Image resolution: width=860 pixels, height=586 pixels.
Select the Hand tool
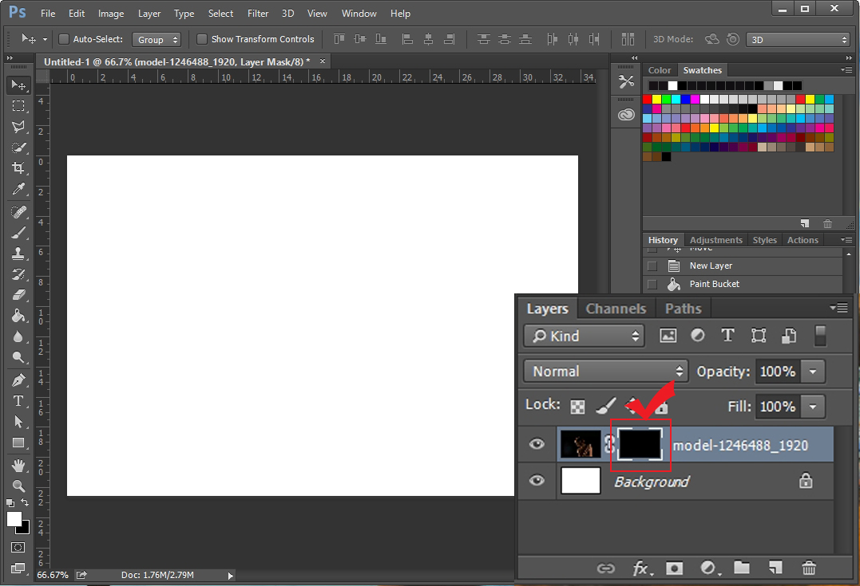(18, 466)
